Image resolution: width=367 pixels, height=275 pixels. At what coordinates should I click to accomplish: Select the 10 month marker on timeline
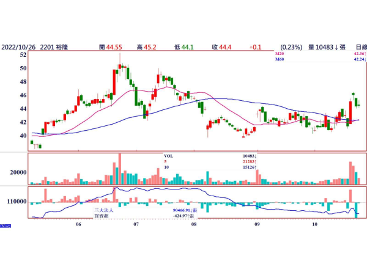[x=315, y=224]
